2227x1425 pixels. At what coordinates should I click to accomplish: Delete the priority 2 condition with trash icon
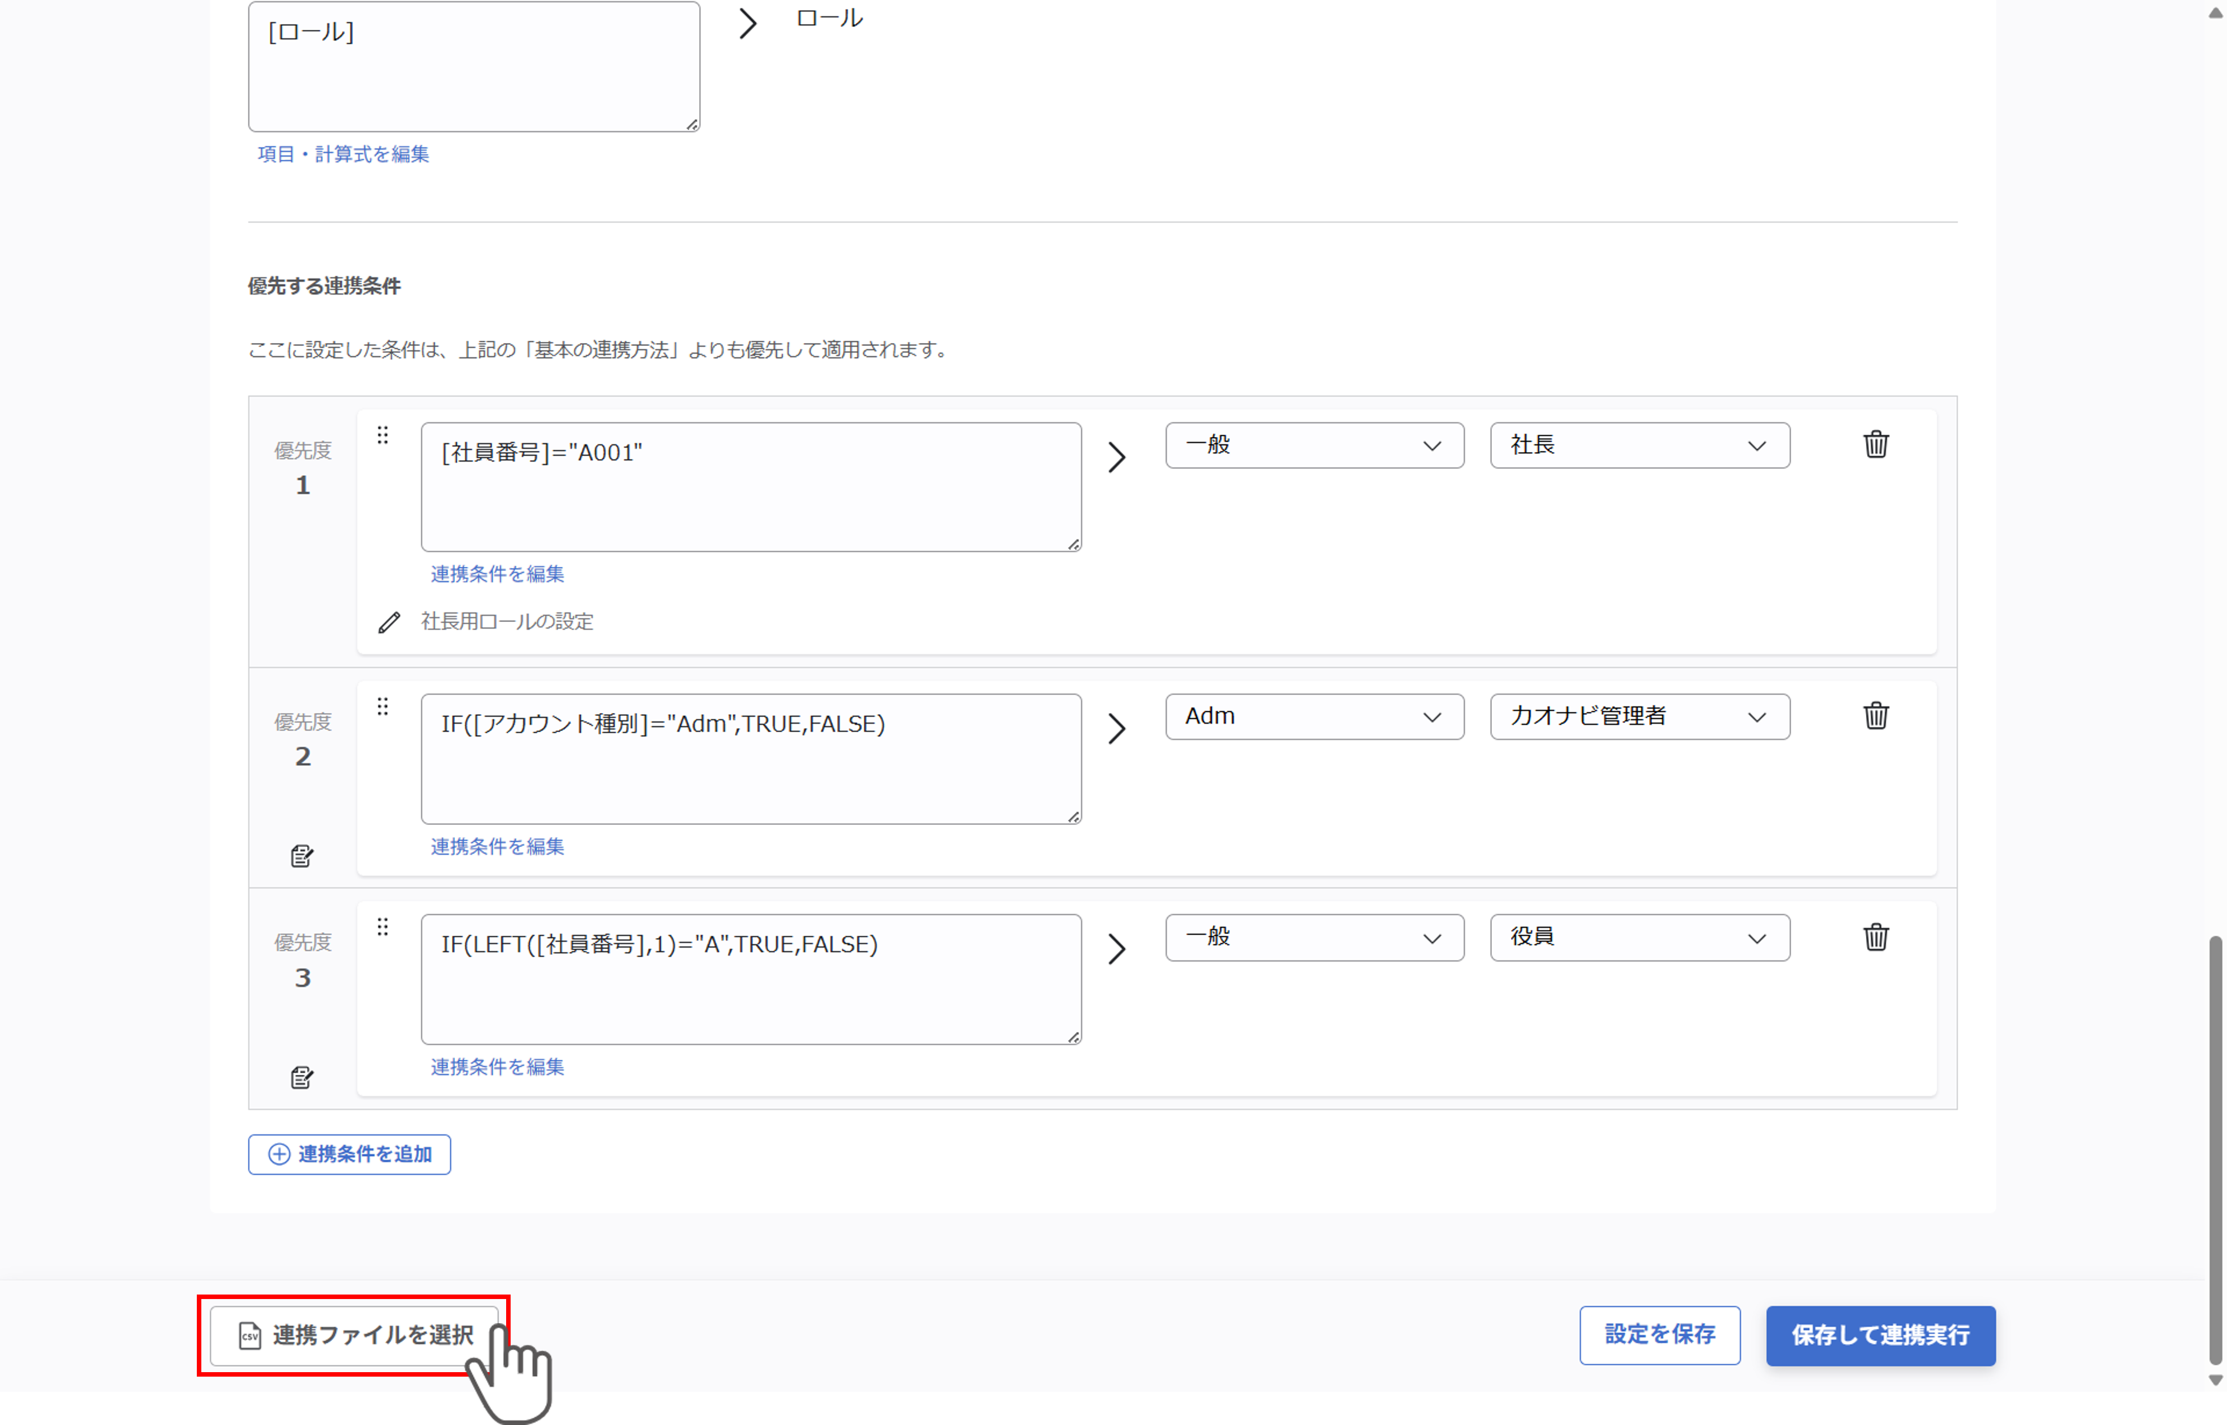pyautogui.click(x=1876, y=715)
